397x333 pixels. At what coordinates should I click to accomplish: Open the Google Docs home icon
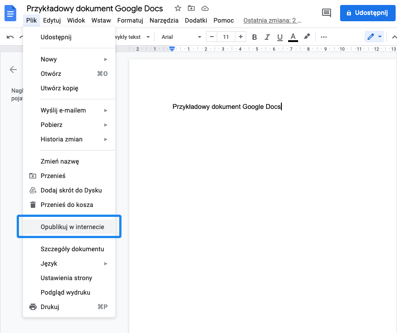pyautogui.click(x=10, y=13)
